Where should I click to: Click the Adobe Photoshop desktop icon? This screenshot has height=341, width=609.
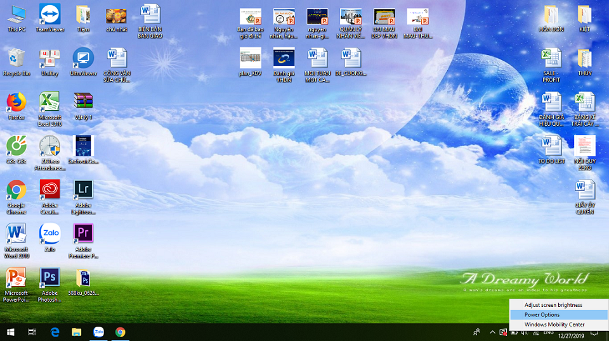49,278
